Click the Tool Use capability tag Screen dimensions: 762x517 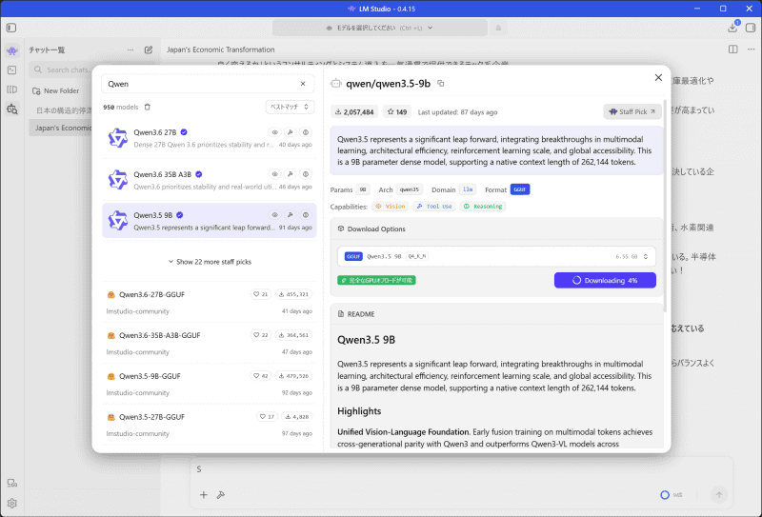click(x=434, y=207)
